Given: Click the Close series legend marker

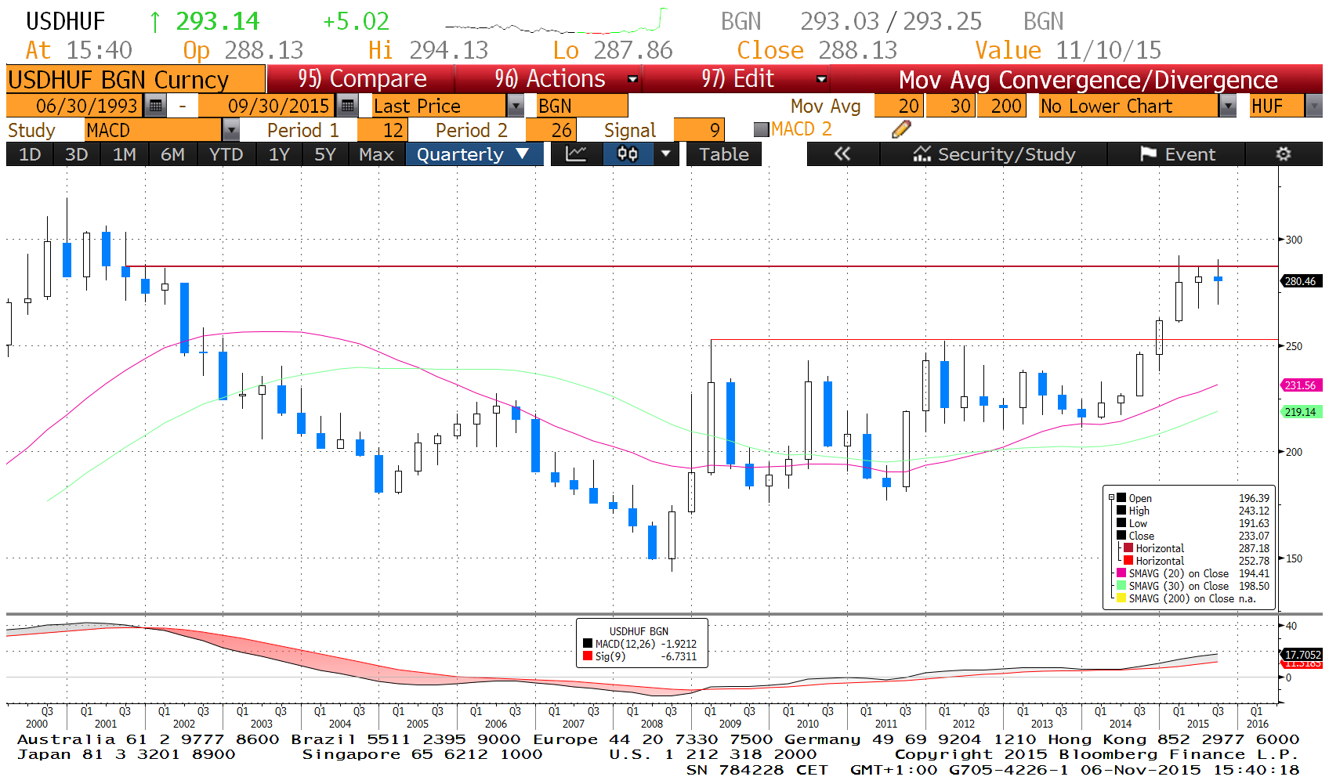Looking at the screenshot, I should (1121, 536).
